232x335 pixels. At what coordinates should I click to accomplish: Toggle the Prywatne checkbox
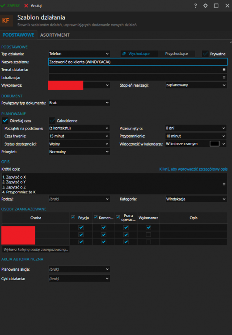[206, 54]
